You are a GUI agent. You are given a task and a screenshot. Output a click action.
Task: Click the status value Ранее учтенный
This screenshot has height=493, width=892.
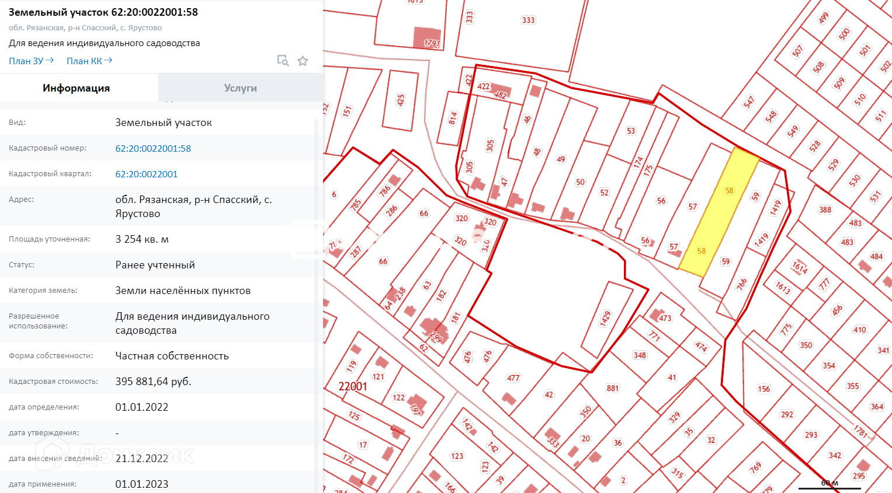pos(155,265)
